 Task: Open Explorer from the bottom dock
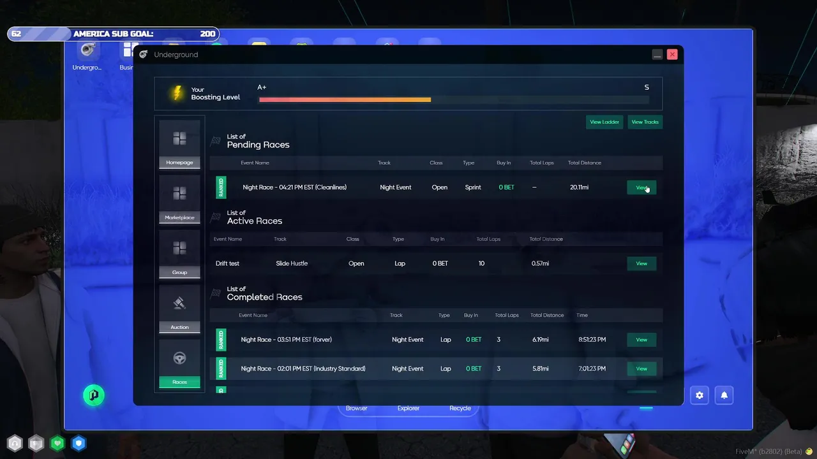[x=408, y=408]
